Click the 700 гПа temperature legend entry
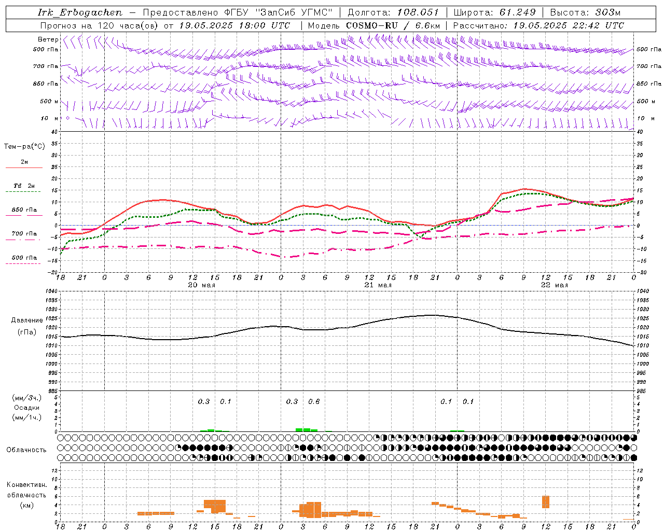664x531 pixels. 24,233
